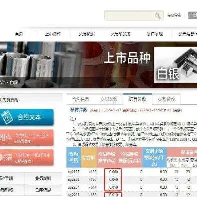Go to 首页 in the navigation bar
The width and height of the screenshot is (197, 197).
(19, 34)
